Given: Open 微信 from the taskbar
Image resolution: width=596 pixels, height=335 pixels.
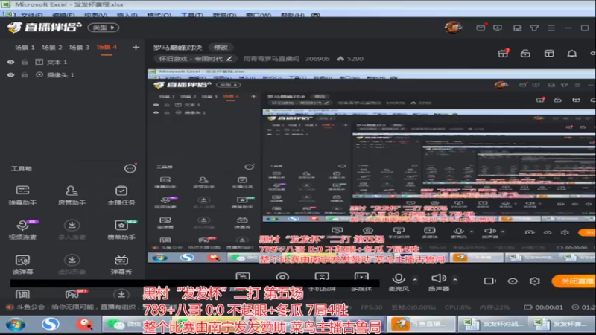Looking at the screenshot, I should [x=123, y=324].
